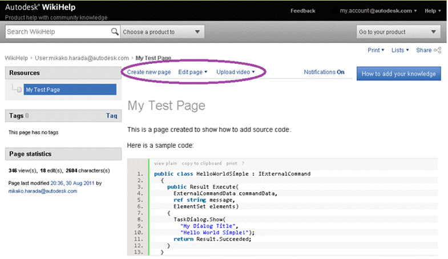Open the Choose a product to dropdown
The width and height of the screenshot is (448, 259).
tap(162, 32)
